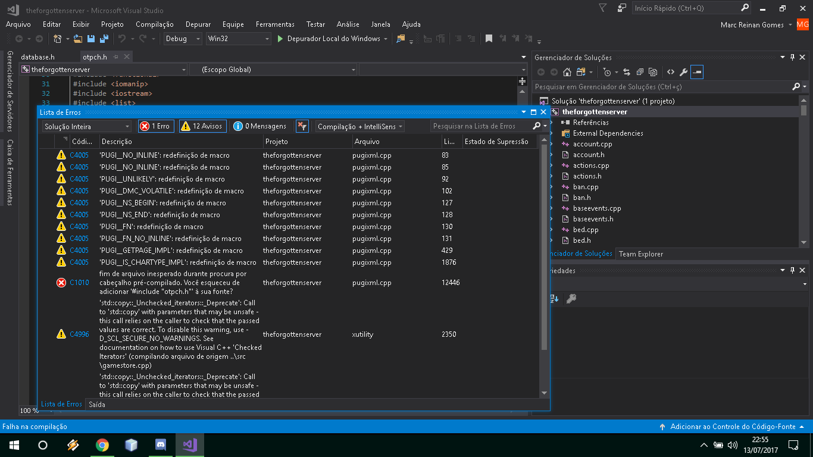This screenshot has width=813, height=457.
Task: Click Visual Studio icon in Windows taskbar
Action: 190,445
